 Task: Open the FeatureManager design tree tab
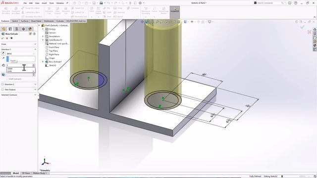point(3,29)
